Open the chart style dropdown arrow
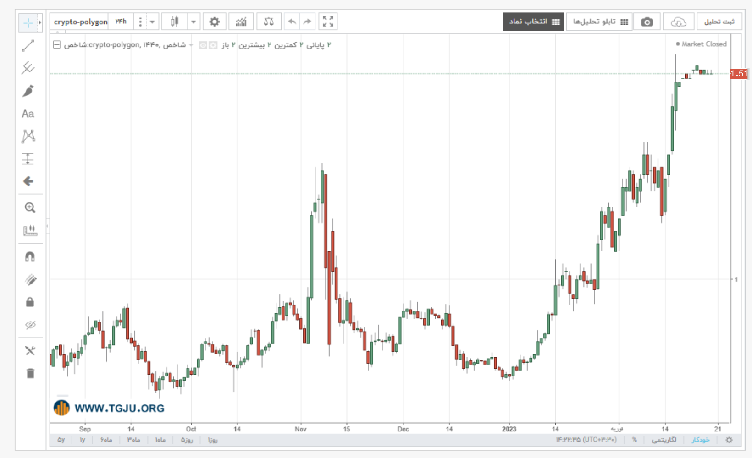Image resolution: width=752 pixels, height=458 pixels. click(x=194, y=22)
